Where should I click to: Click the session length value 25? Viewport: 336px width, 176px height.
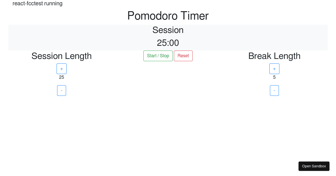[62, 77]
